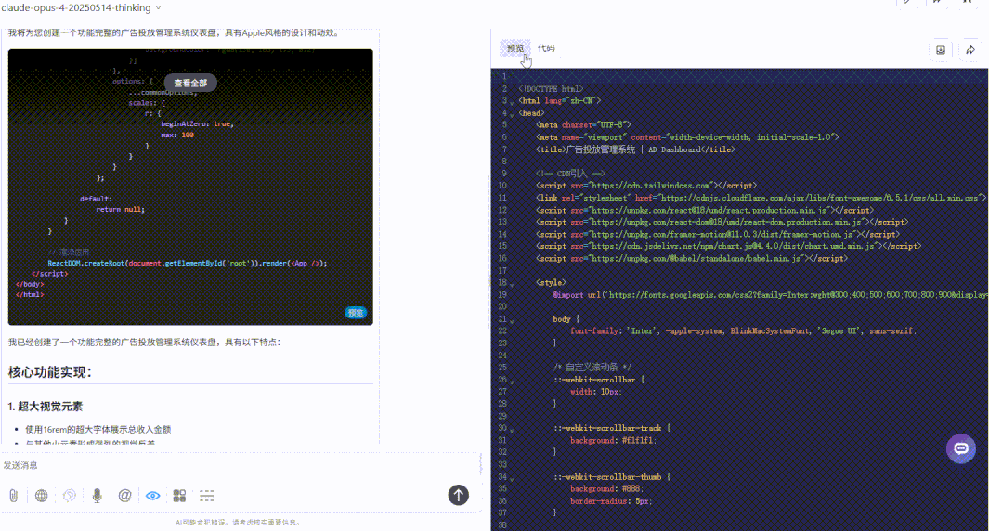Screen dimensions: 989x531
Task: Click the ReactDOM.createRoot line in the code block
Action: (x=188, y=263)
